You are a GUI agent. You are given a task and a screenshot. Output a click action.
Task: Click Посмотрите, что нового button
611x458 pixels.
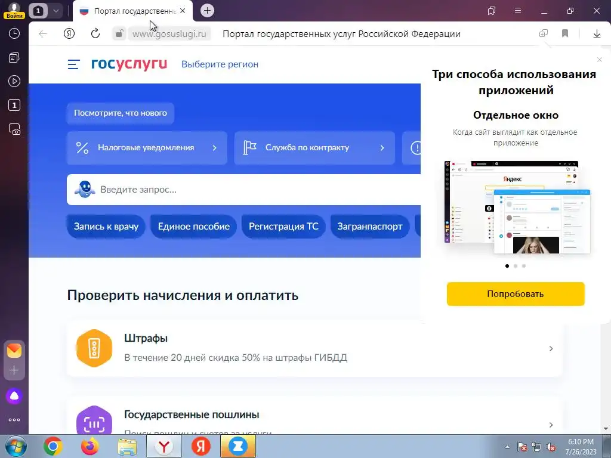(x=121, y=113)
